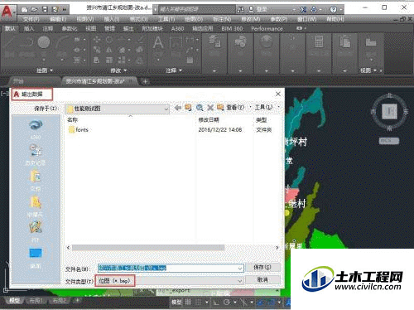414x310 pixels.
Task: Click the up-one-level folder icon
Action: click(x=188, y=108)
